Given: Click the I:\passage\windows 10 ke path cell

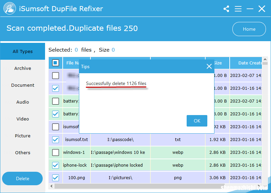Looking at the screenshot, I should pyautogui.click(x=121, y=153).
